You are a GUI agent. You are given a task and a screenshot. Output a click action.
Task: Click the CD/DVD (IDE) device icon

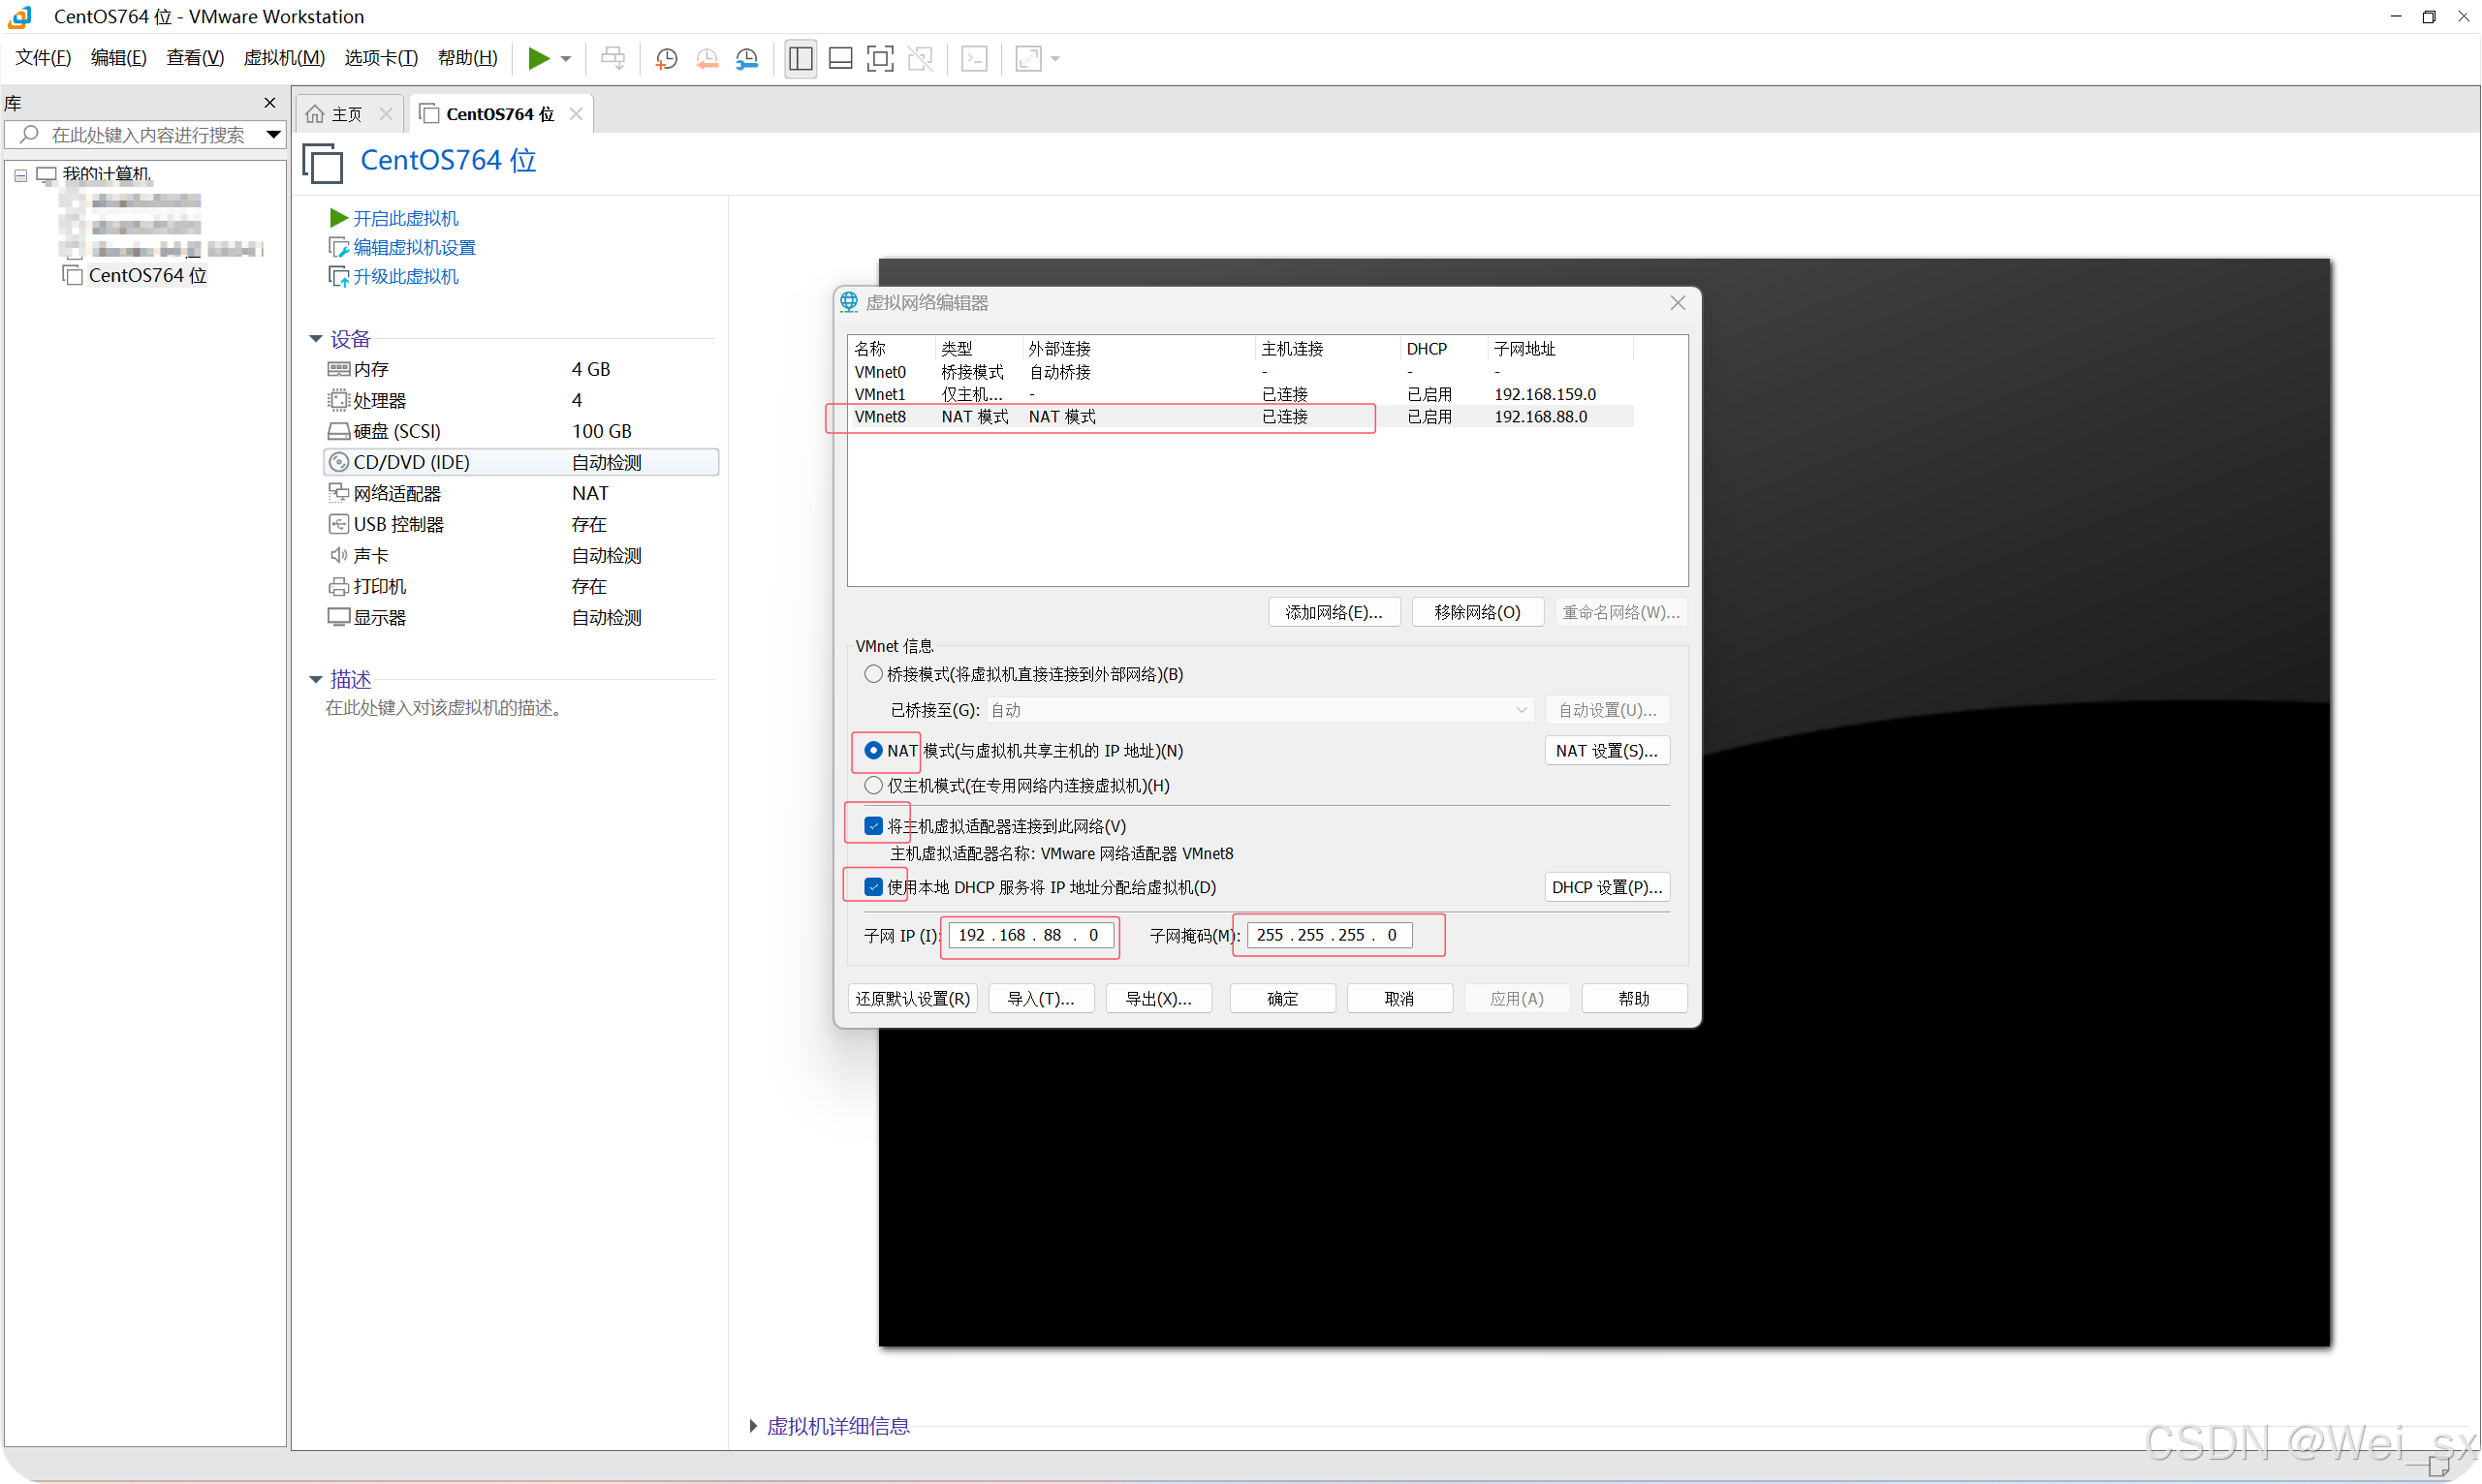coord(338,462)
